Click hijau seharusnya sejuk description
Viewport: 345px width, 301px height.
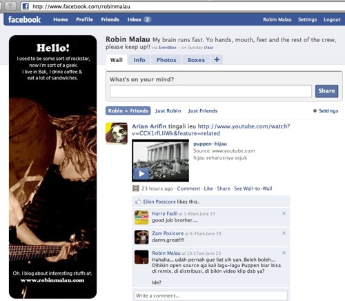220,157
